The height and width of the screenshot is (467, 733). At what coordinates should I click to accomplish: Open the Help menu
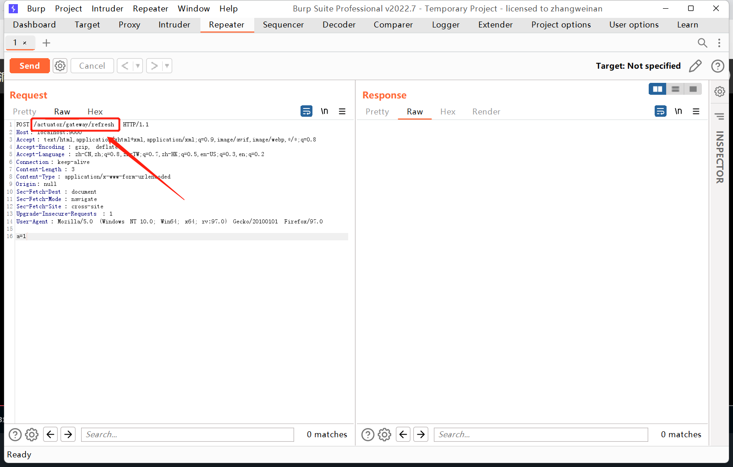click(228, 9)
